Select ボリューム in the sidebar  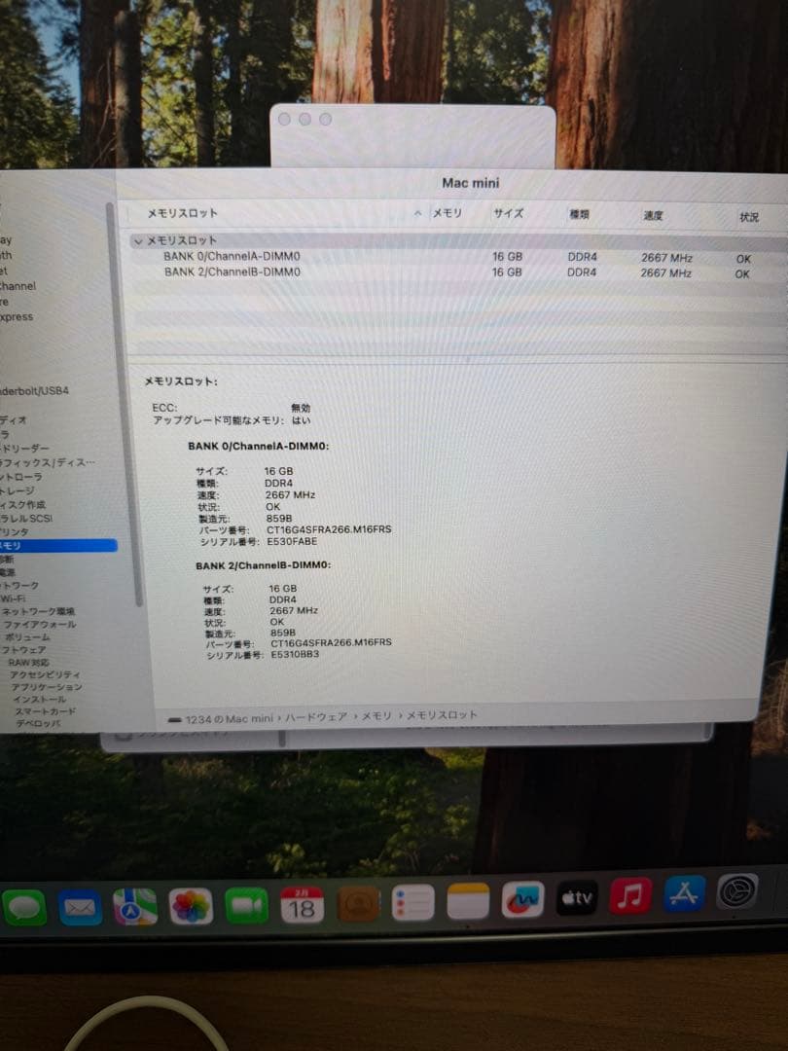(27, 636)
